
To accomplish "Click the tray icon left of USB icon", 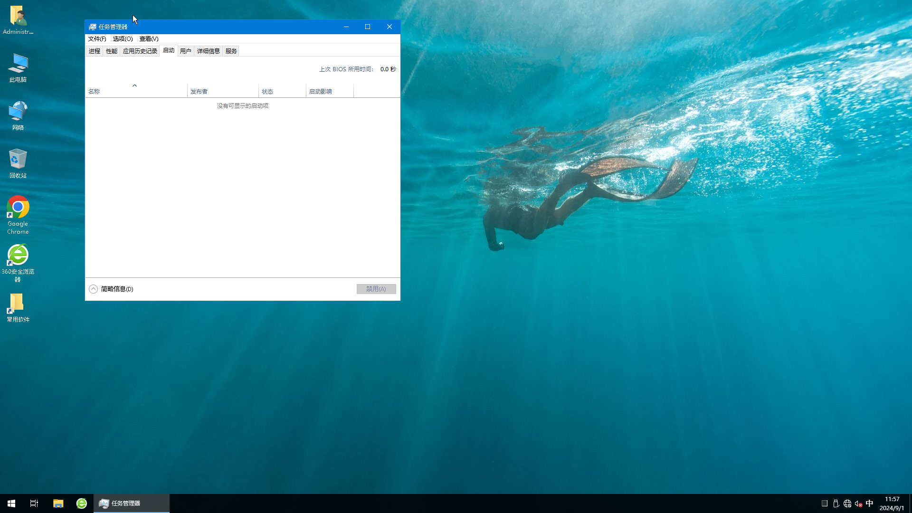I will point(825,503).
